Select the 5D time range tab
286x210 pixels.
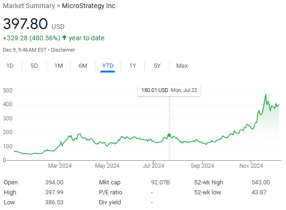[x=34, y=66]
